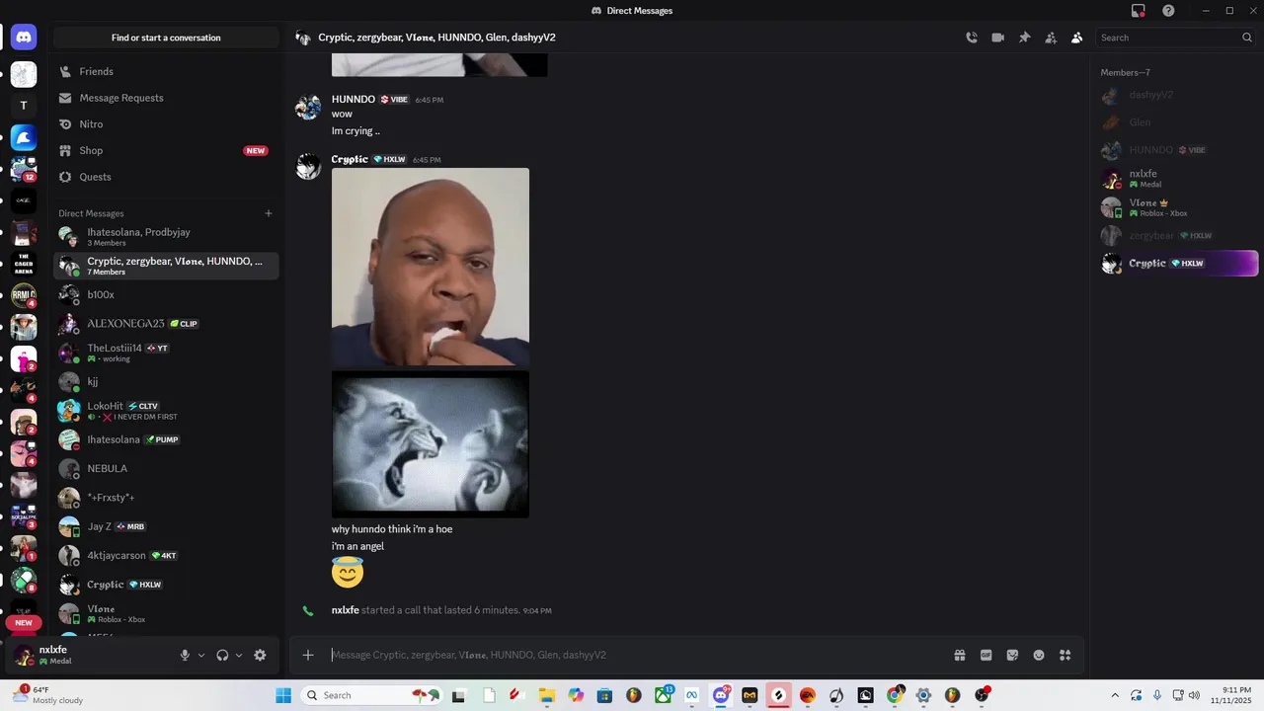Viewport: 1264px width, 711px height.
Task: Create a new DM with plus icon
Action: click(x=268, y=213)
